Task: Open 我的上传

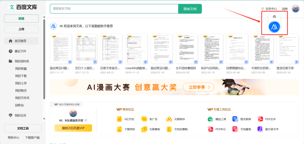Action: coord(21,83)
